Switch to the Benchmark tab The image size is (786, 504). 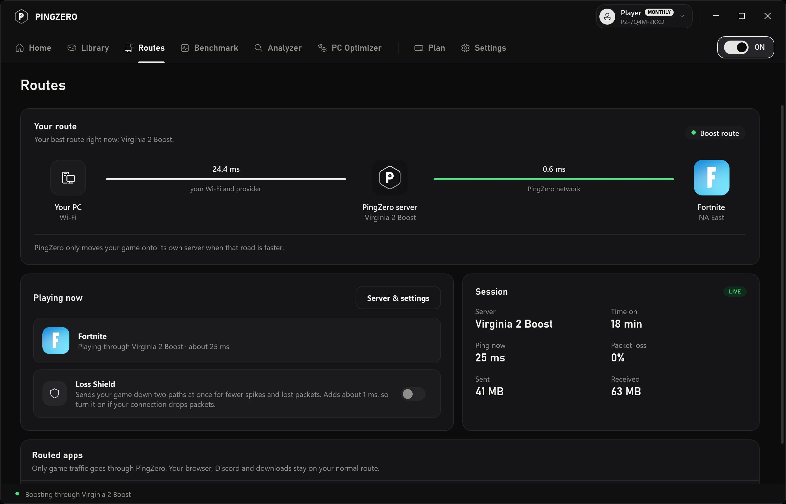click(x=209, y=48)
